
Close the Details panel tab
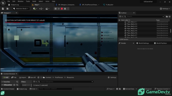133,43
